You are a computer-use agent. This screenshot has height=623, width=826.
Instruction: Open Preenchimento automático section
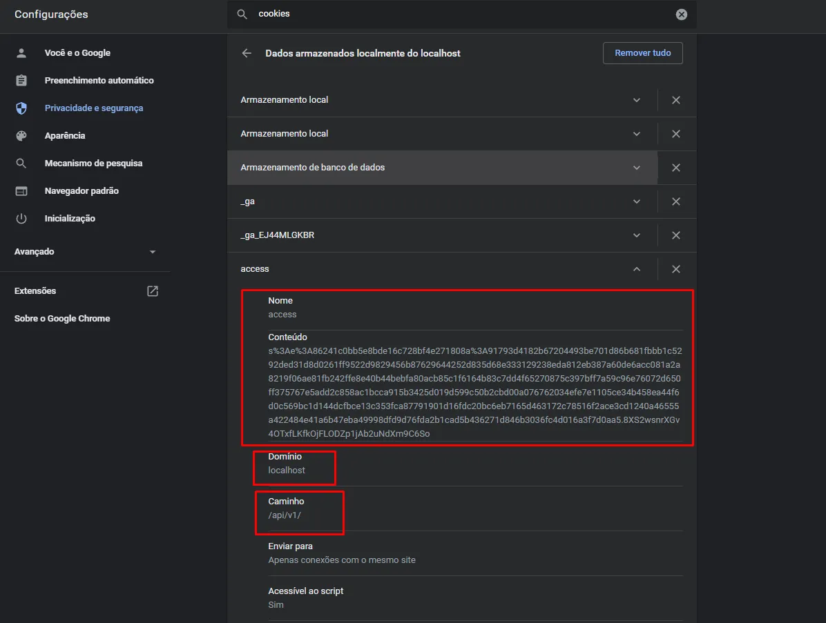tap(99, 81)
